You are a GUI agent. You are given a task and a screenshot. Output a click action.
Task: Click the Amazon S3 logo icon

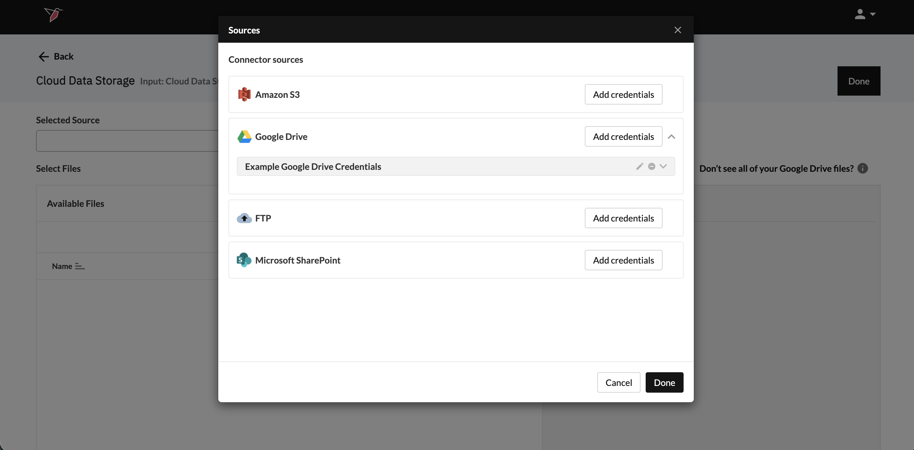[244, 94]
